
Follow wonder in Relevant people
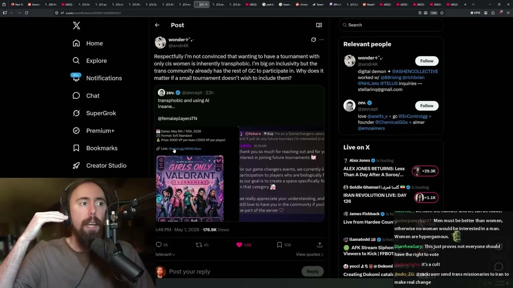[x=427, y=61]
